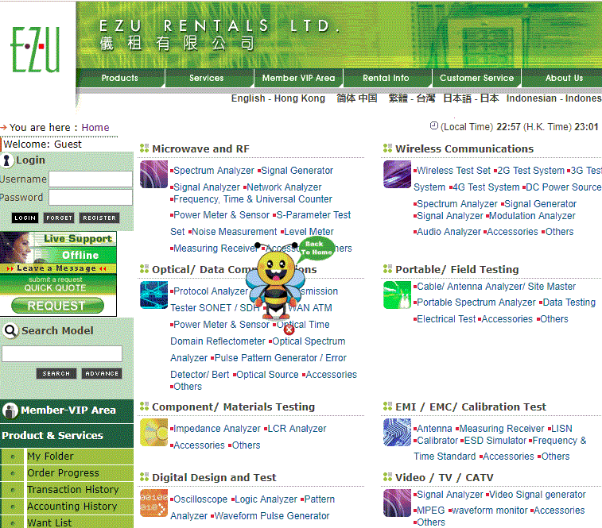
Task: Click Leave a Message
Action: click(x=56, y=268)
